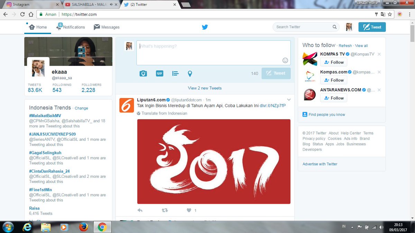
Task: Retweet the Liputan6 tweet
Action: point(165,210)
